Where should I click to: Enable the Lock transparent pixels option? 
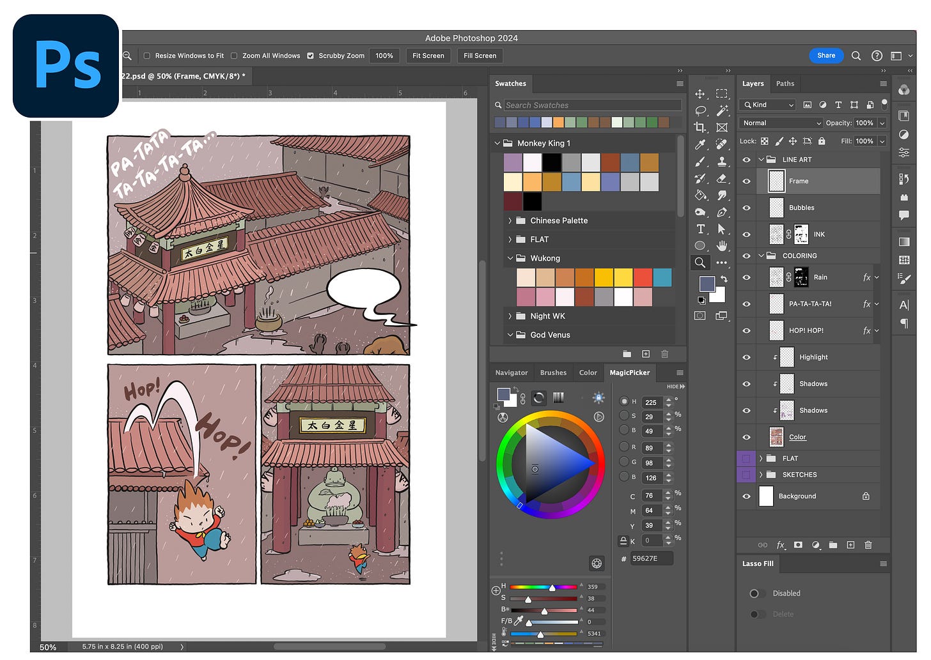765,141
